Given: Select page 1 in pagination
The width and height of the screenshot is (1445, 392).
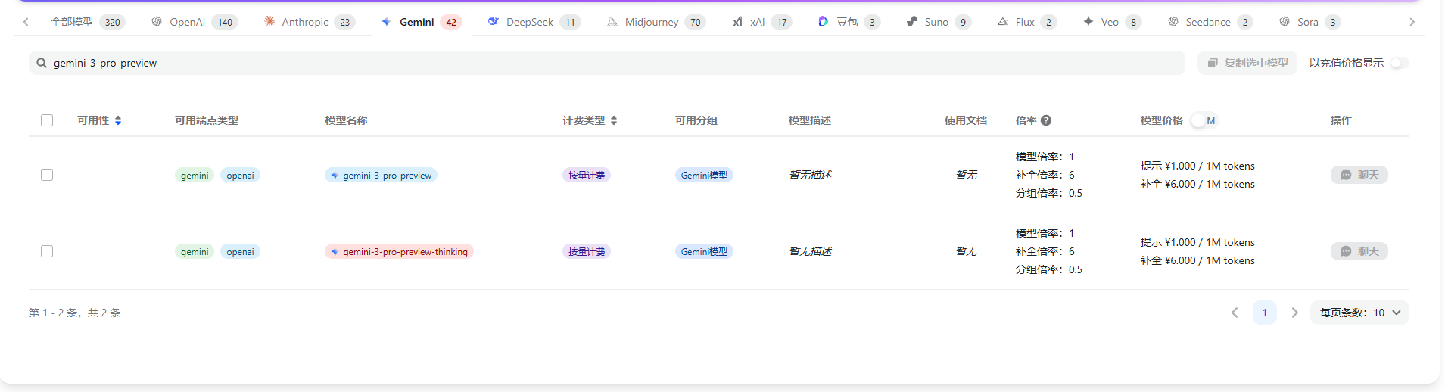Looking at the screenshot, I should [1265, 313].
